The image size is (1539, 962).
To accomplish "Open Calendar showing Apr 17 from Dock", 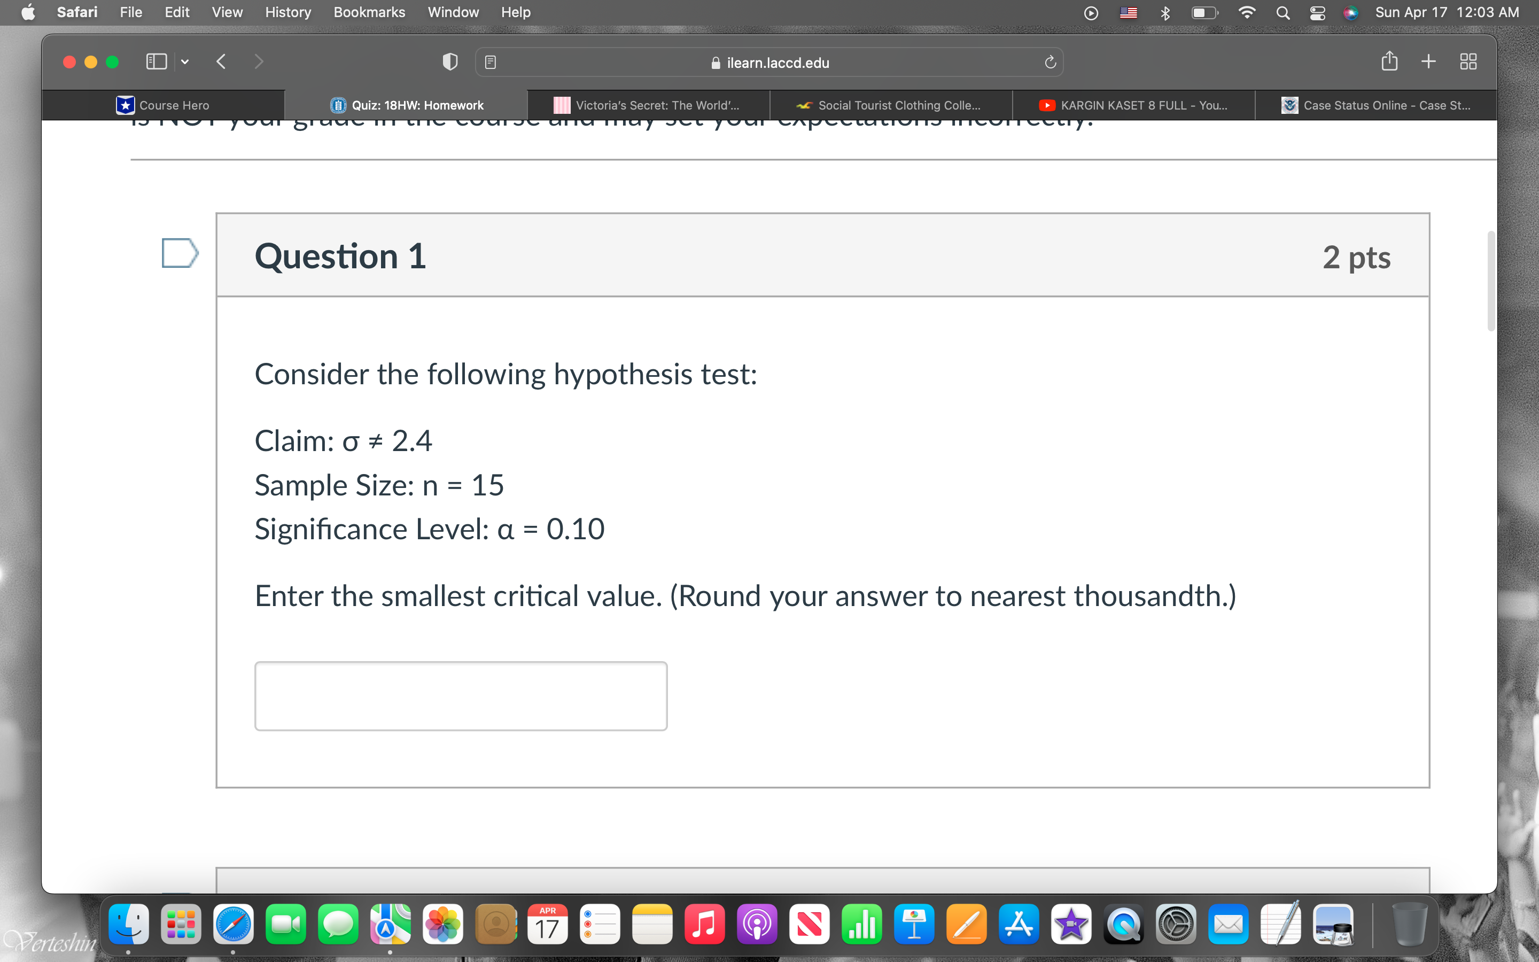I will [547, 925].
